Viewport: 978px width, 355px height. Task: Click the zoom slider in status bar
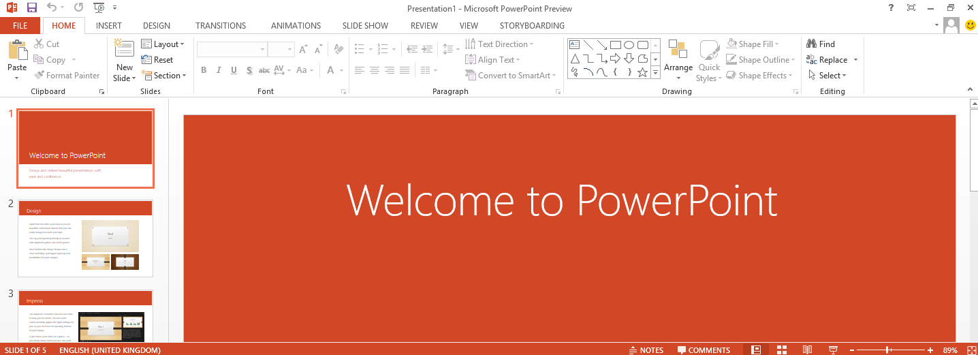[x=886, y=350]
